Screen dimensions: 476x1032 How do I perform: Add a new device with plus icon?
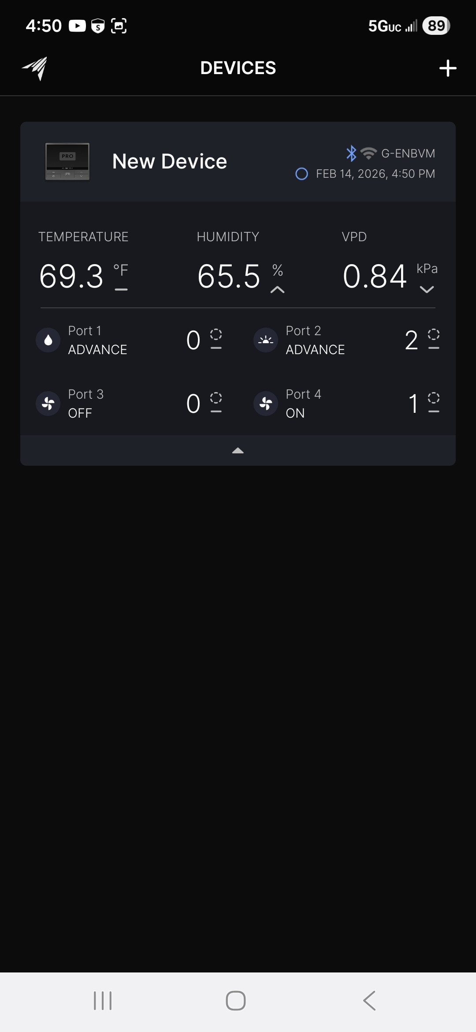tap(447, 68)
